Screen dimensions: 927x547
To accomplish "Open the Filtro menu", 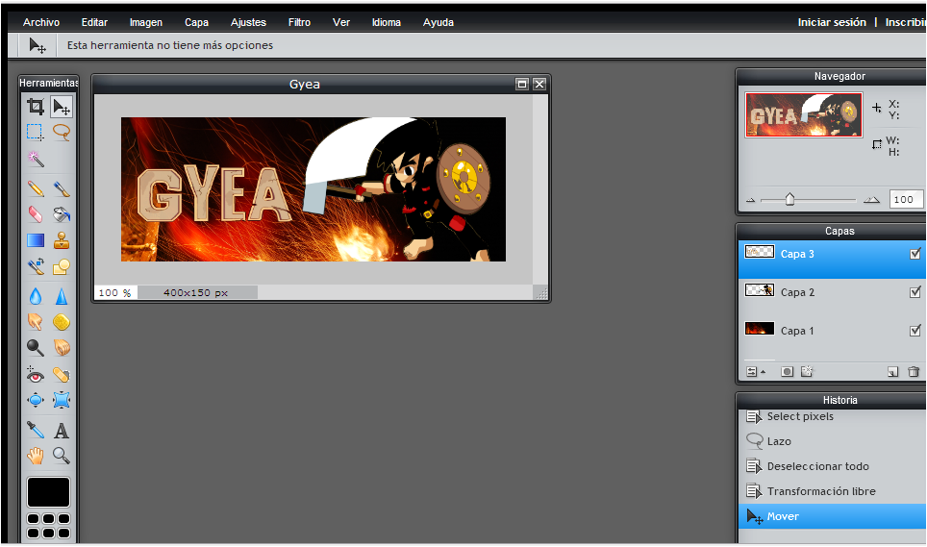I will click(x=299, y=22).
